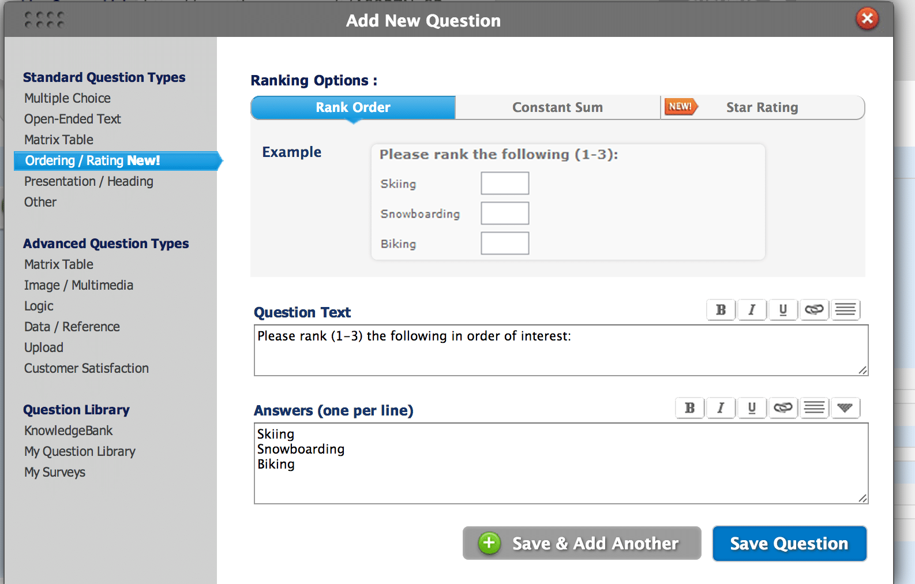Close the Add New Question dialog
The height and width of the screenshot is (584, 915).
[867, 19]
